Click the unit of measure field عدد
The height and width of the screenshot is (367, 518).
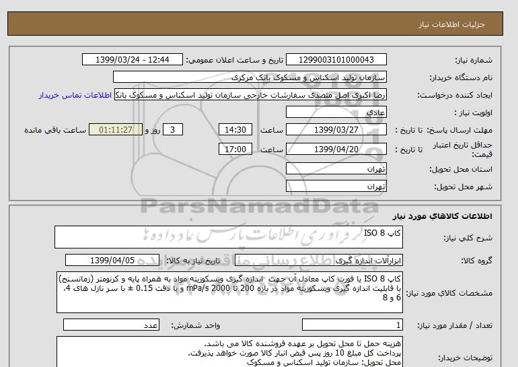[x=111, y=325]
